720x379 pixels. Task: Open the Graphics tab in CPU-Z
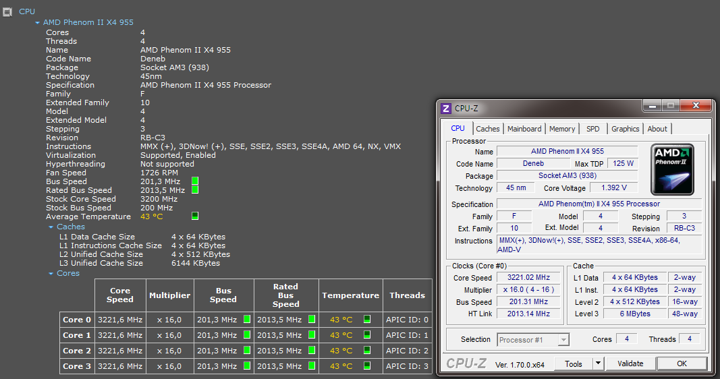point(626,129)
